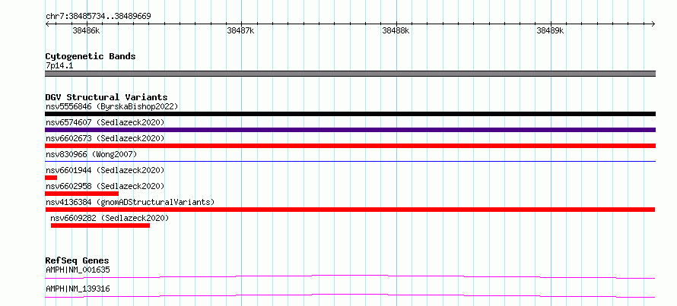The width and height of the screenshot is (677, 306).
Task: Click the left arrowhead of the ruler
Action: [47, 24]
